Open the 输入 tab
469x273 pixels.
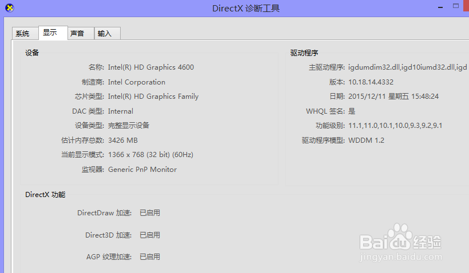[108, 34]
